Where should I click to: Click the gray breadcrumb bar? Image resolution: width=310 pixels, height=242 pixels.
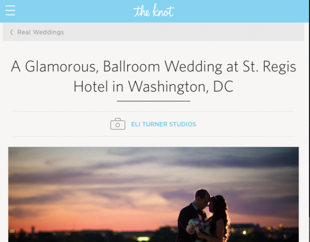[178, 32]
